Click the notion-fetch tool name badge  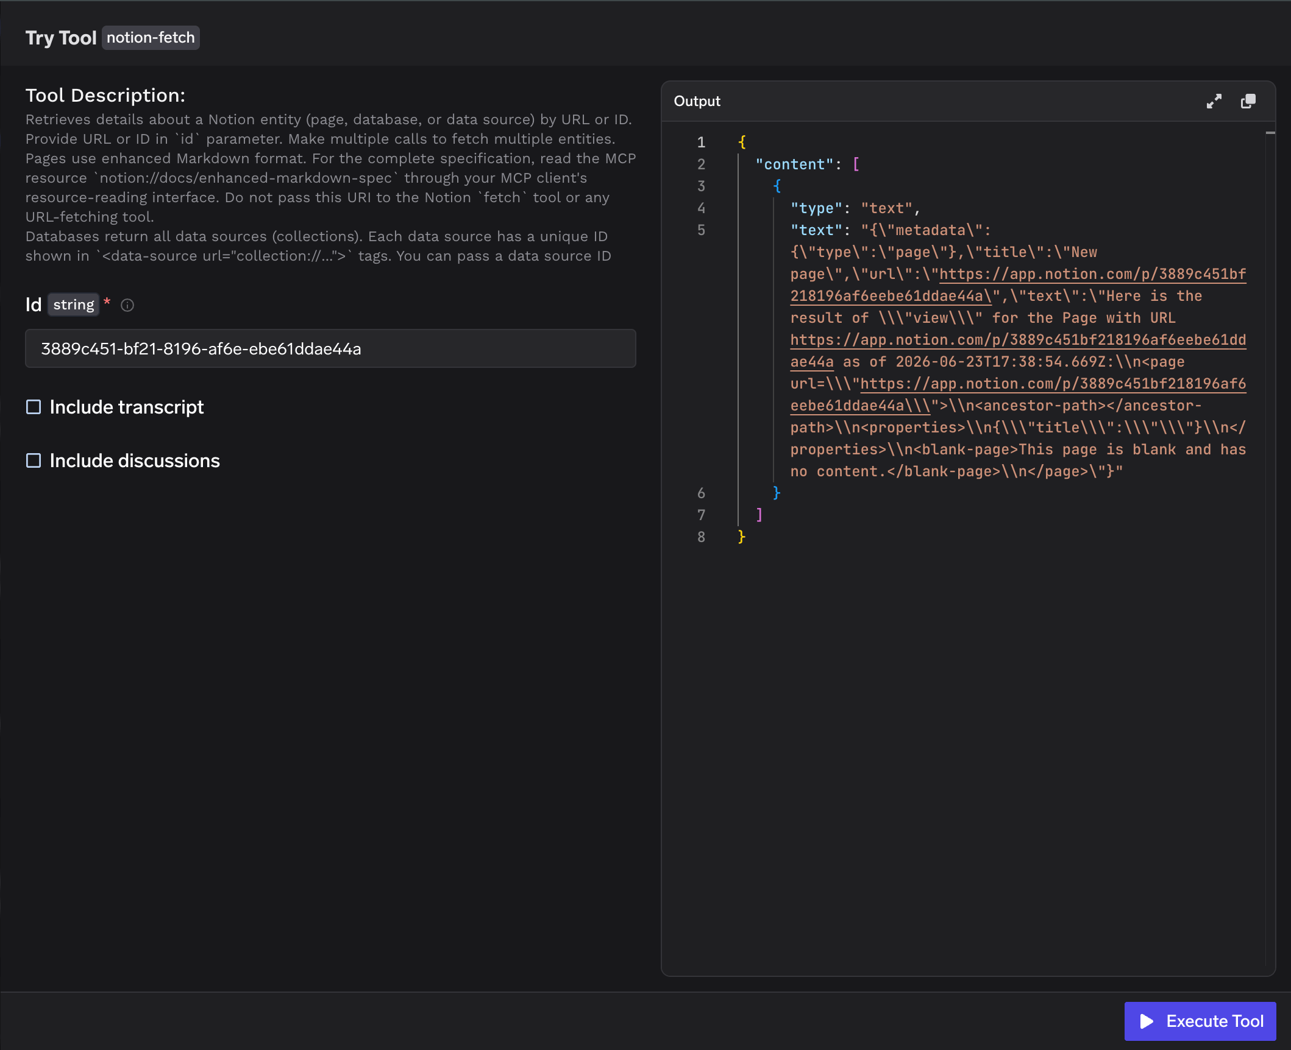tap(151, 38)
